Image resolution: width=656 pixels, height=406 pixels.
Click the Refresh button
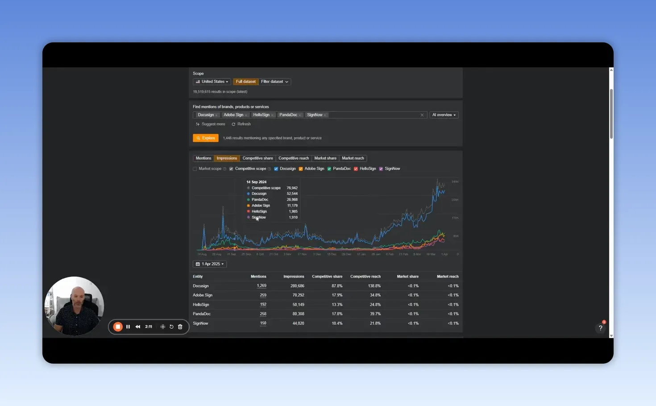(241, 124)
